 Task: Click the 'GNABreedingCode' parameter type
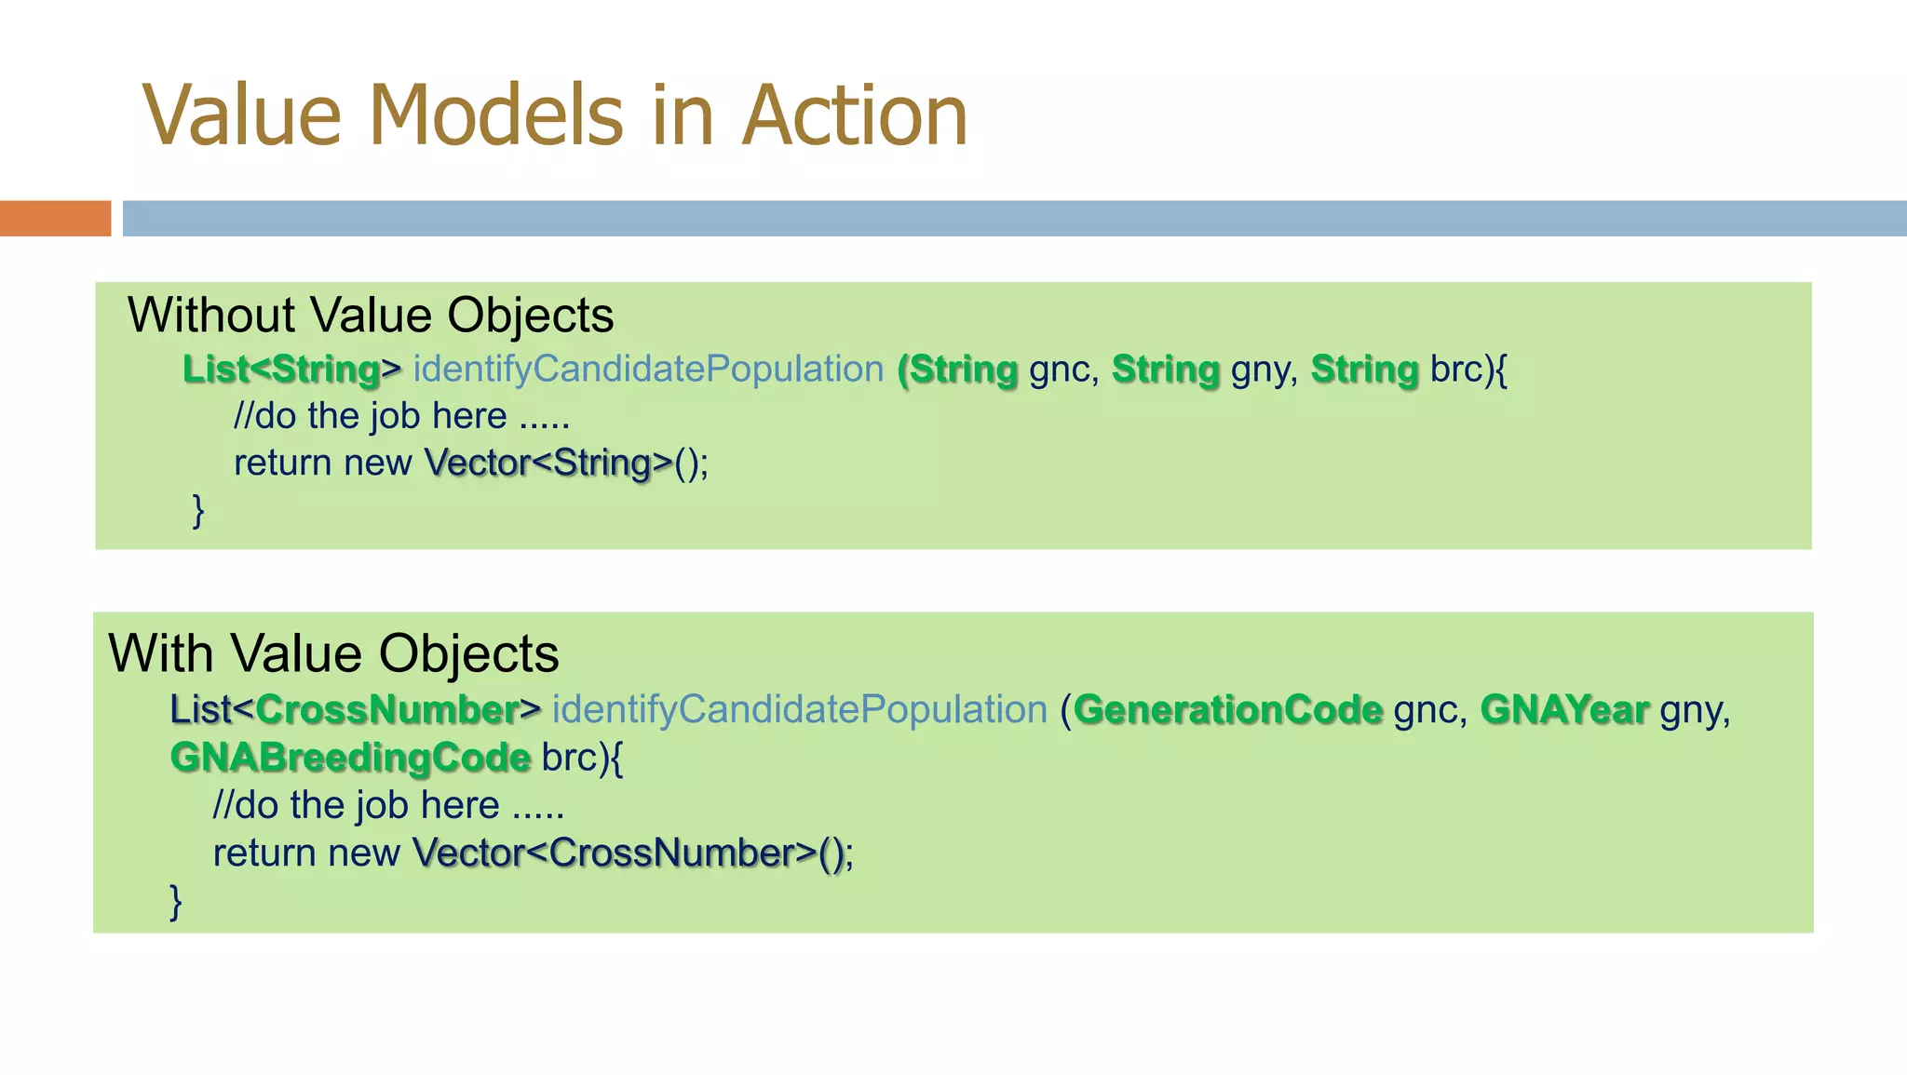350,758
